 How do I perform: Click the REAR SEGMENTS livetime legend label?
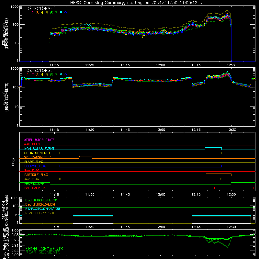(x=43, y=252)
